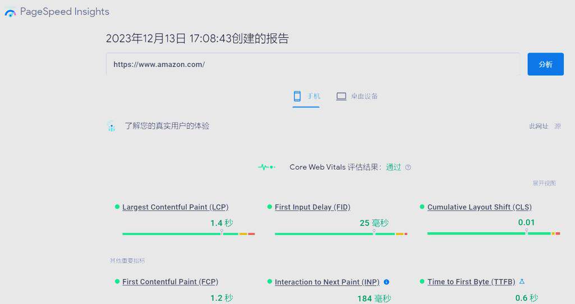Click the INP value 184 毫秒
The image size is (575, 304).
pyautogui.click(x=374, y=298)
